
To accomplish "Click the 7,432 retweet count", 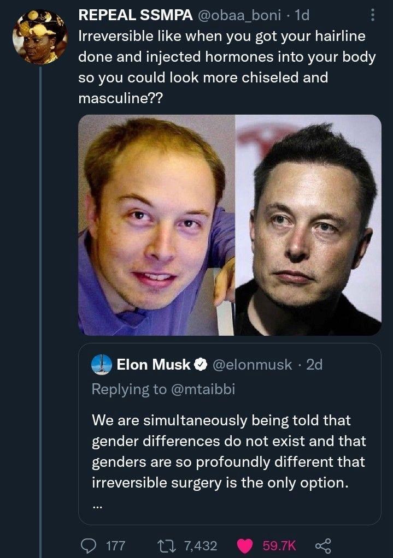I will point(201,545).
